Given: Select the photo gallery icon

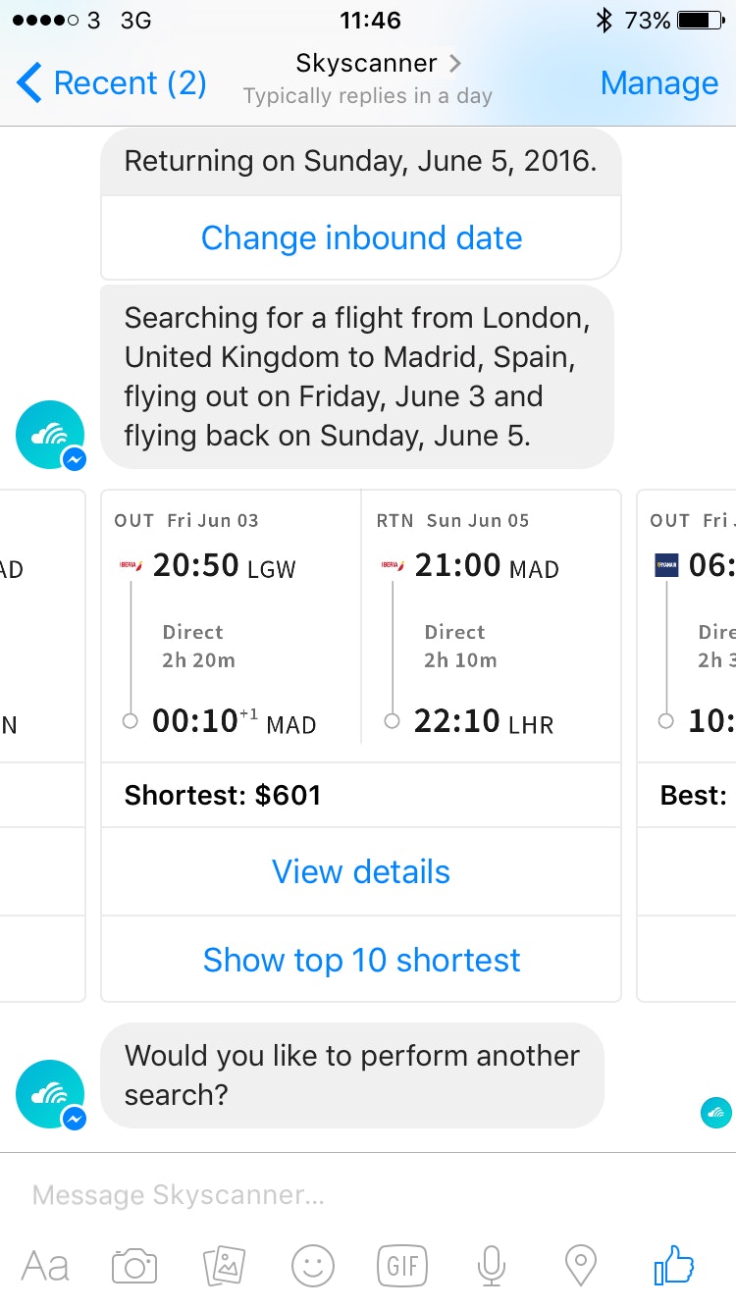Looking at the screenshot, I should (x=224, y=1265).
